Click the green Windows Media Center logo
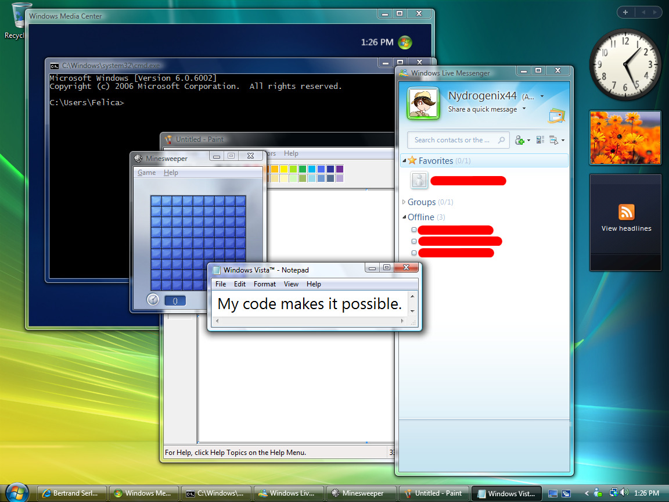This screenshot has width=669, height=502. (405, 42)
